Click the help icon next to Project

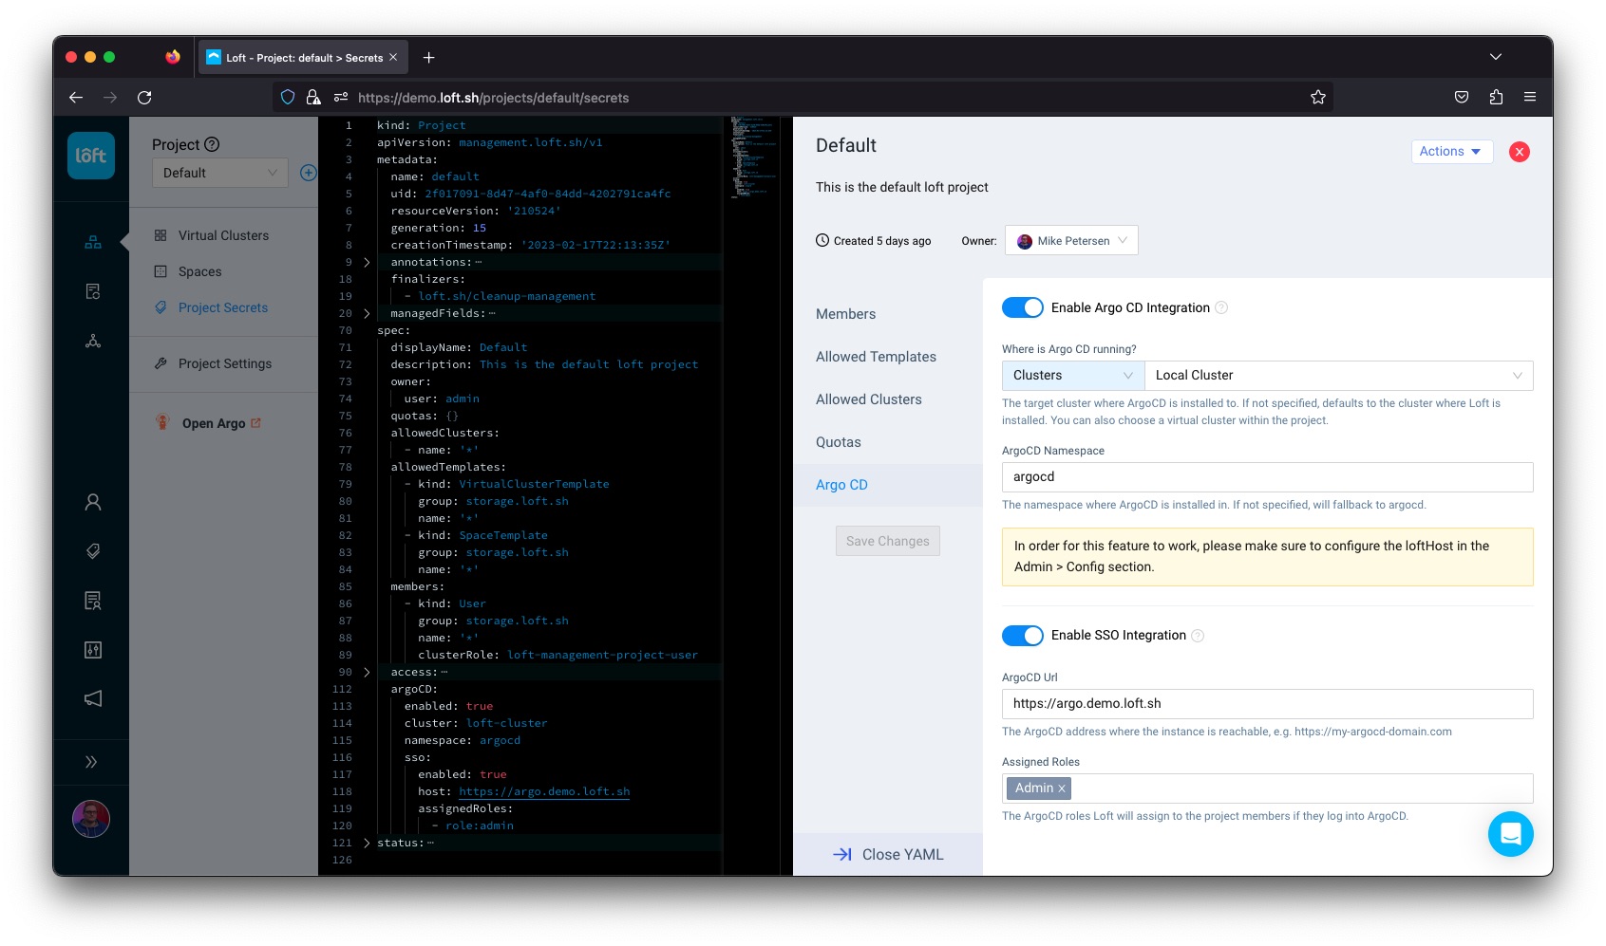212,144
